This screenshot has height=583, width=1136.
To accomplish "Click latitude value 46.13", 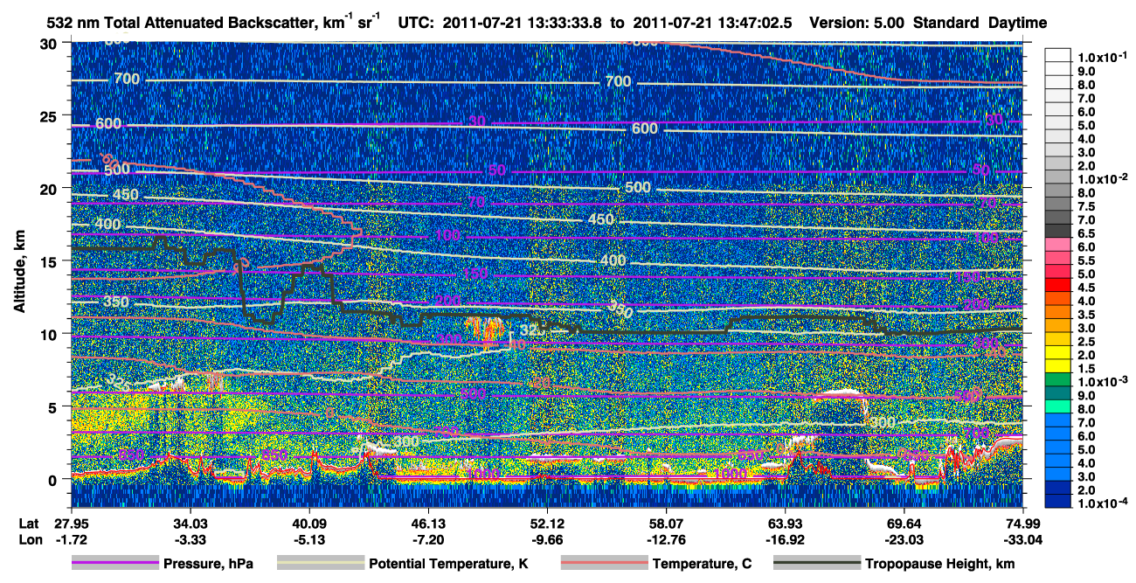I will [x=427, y=523].
